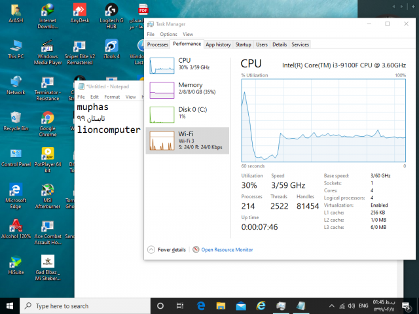Click the CPU utilization graph

323,120
